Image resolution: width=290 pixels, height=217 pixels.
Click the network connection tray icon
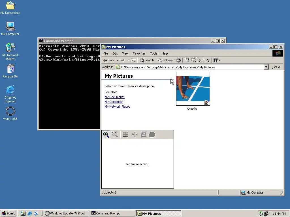(266, 214)
